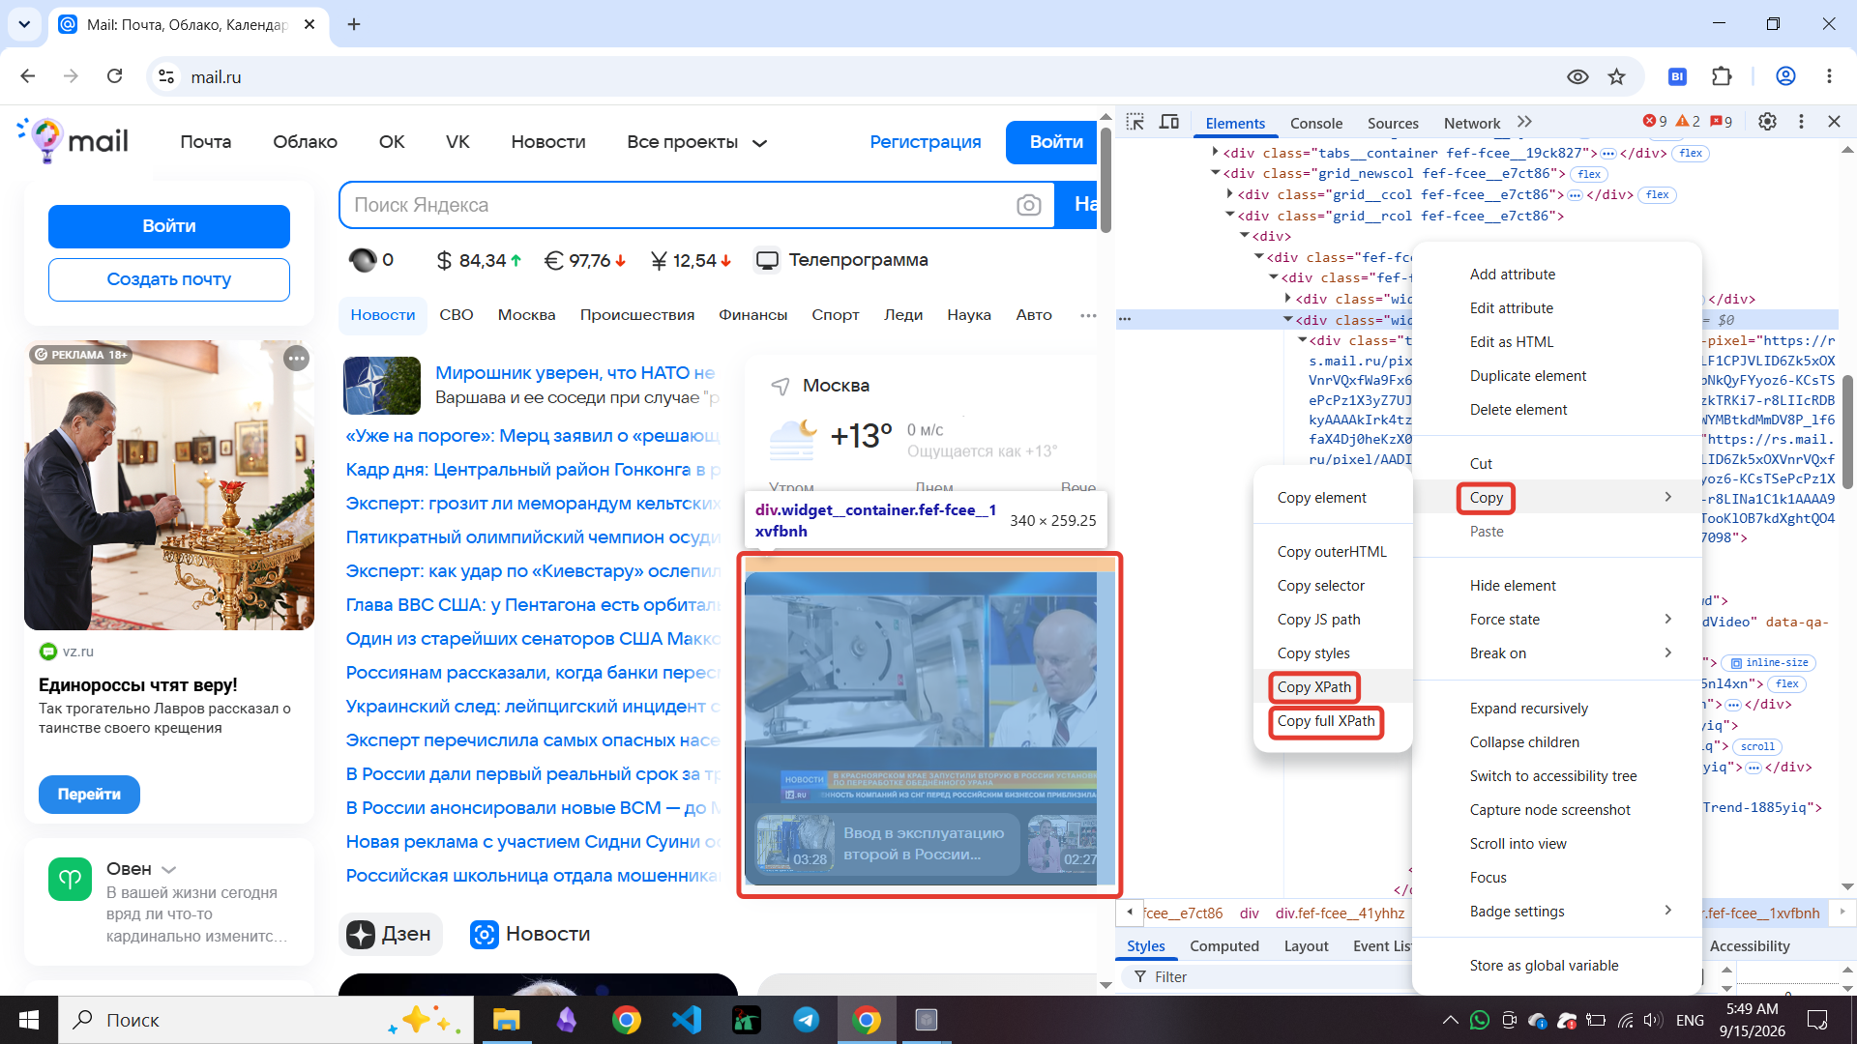Image resolution: width=1857 pixels, height=1044 pixels.
Task: Click Delete element in the context menu
Action: pyautogui.click(x=1557, y=410)
